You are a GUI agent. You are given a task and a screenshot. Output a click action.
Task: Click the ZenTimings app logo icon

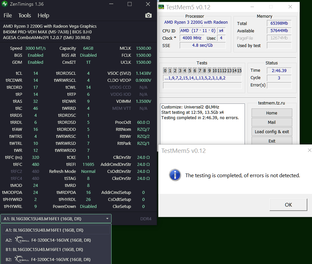[5, 4]
